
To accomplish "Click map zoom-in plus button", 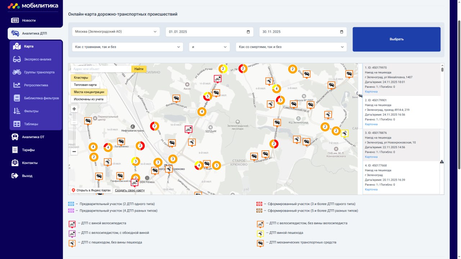I will pos(74,109).
